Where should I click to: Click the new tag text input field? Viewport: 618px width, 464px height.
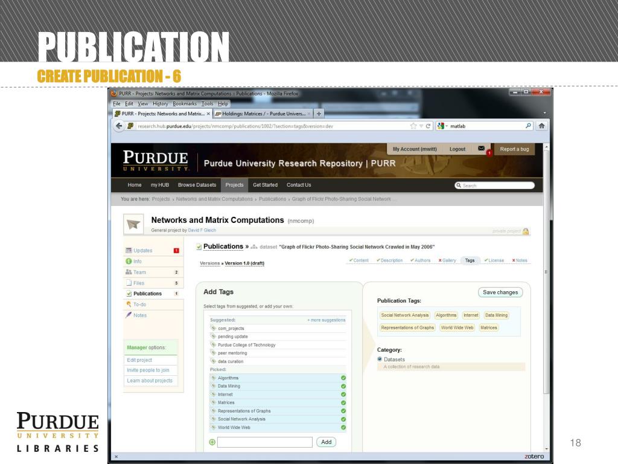(265, 442)
